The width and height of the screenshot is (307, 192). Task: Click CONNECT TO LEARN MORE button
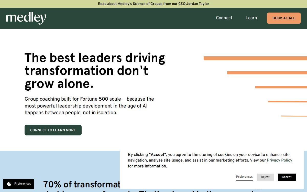(x=53, y=130)
